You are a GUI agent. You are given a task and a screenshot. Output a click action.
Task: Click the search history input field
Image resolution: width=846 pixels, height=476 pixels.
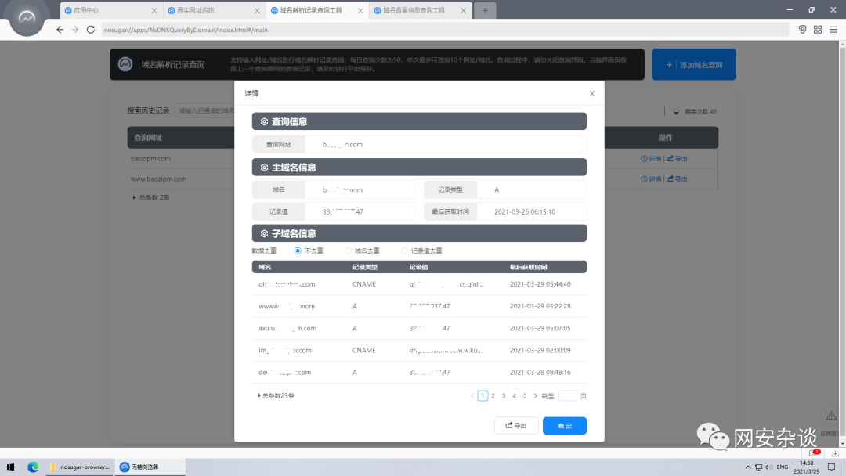pos(205,110)
